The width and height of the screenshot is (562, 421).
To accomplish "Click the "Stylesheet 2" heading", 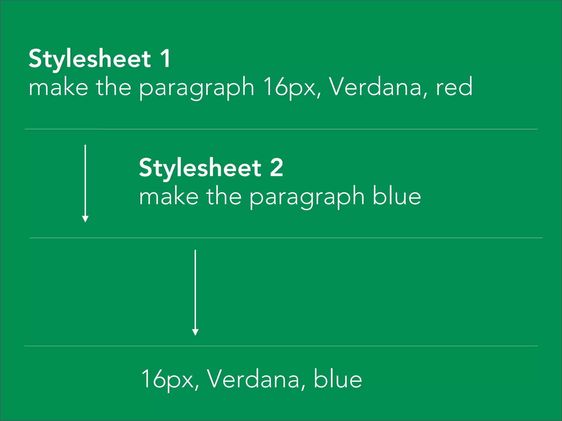I will [x=211, y=168].
